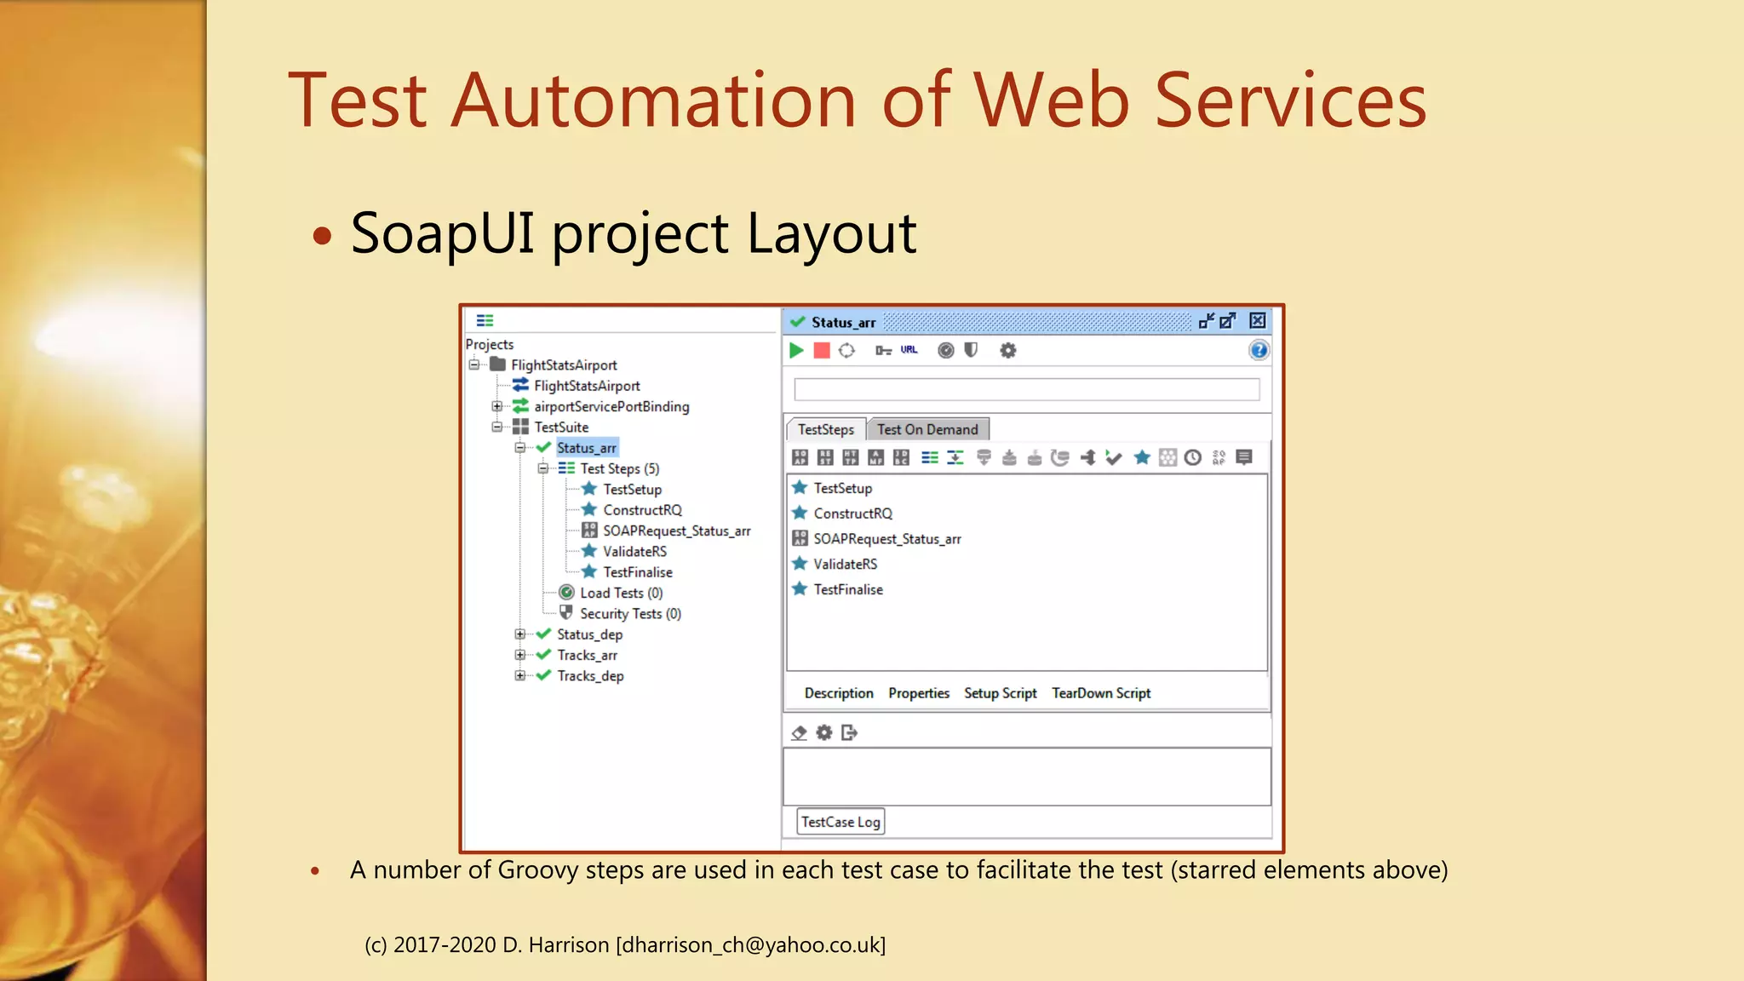The width and height of the screenshot is (1744, 981).
Task: Stop the test case with red stop button
Action: click(x=822, y=350)
